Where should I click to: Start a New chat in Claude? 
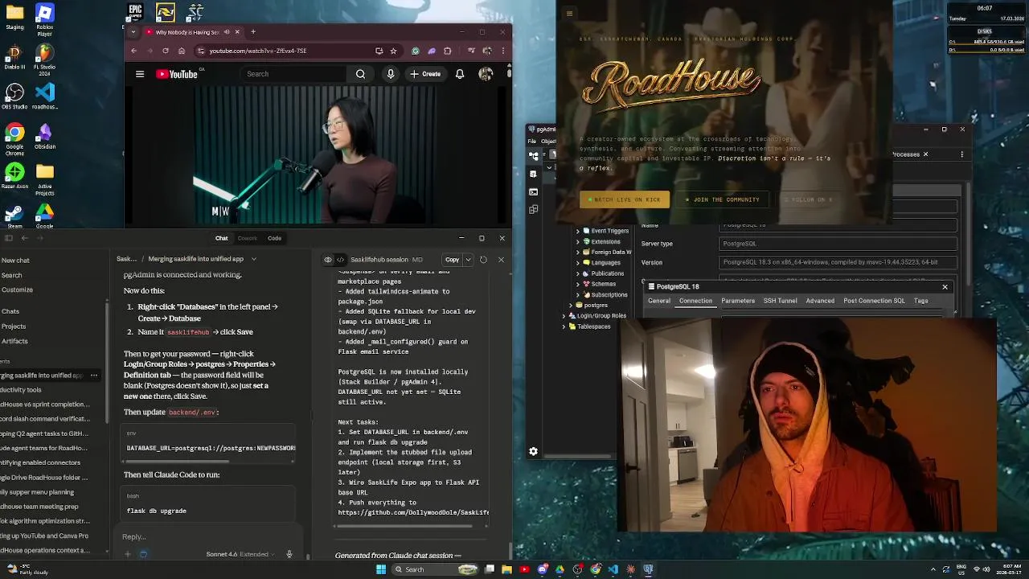click(x=15, y=261)
